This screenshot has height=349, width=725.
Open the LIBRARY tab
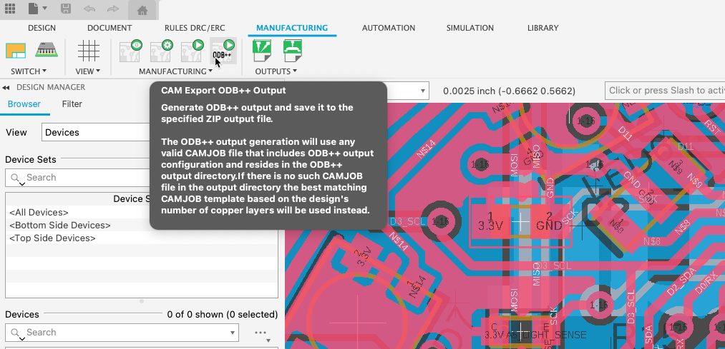point(542,28)
